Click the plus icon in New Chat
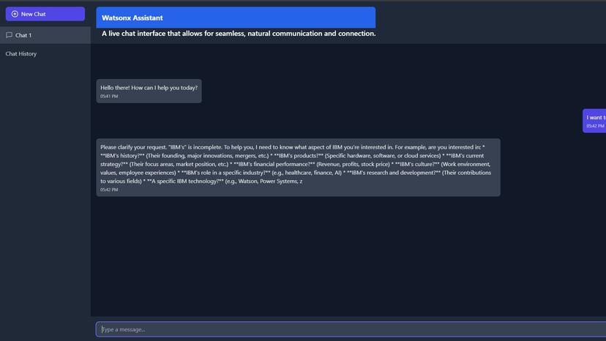The height and width of the screenshot is (341, 606). [x=15, y=14]
